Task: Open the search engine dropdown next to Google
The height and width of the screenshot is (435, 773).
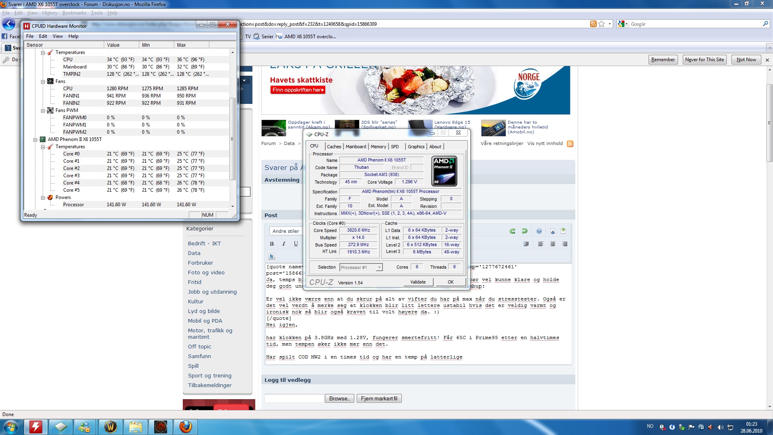Action: click(x=626, y=24)
